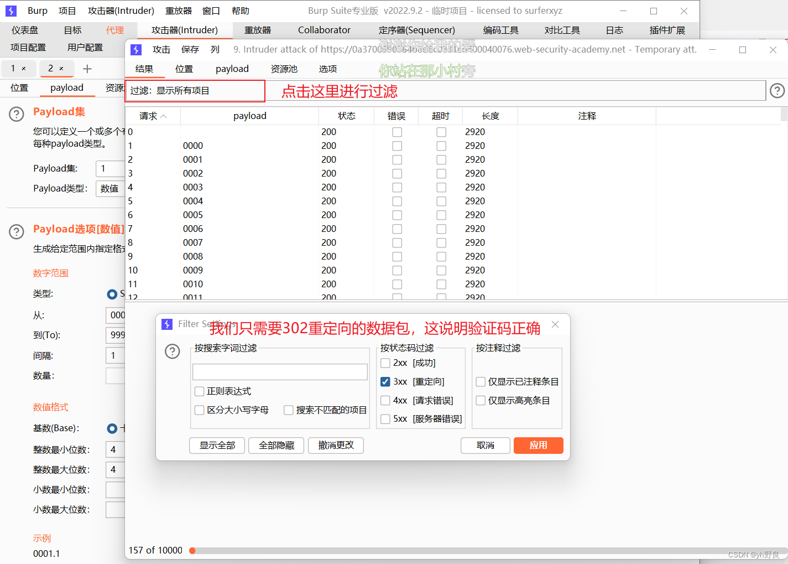Image resolution: width=788 pixels, height=564 pixels.
Task: Select result row with payload 0009
Action: coord(453,270)
